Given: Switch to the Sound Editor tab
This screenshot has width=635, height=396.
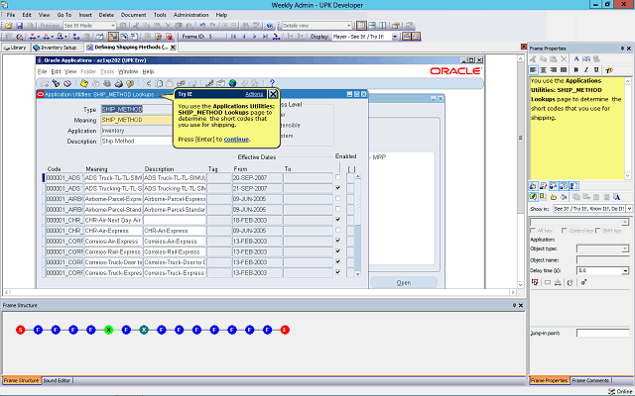Looking at the screenshot, I should [x=57, y=380].
